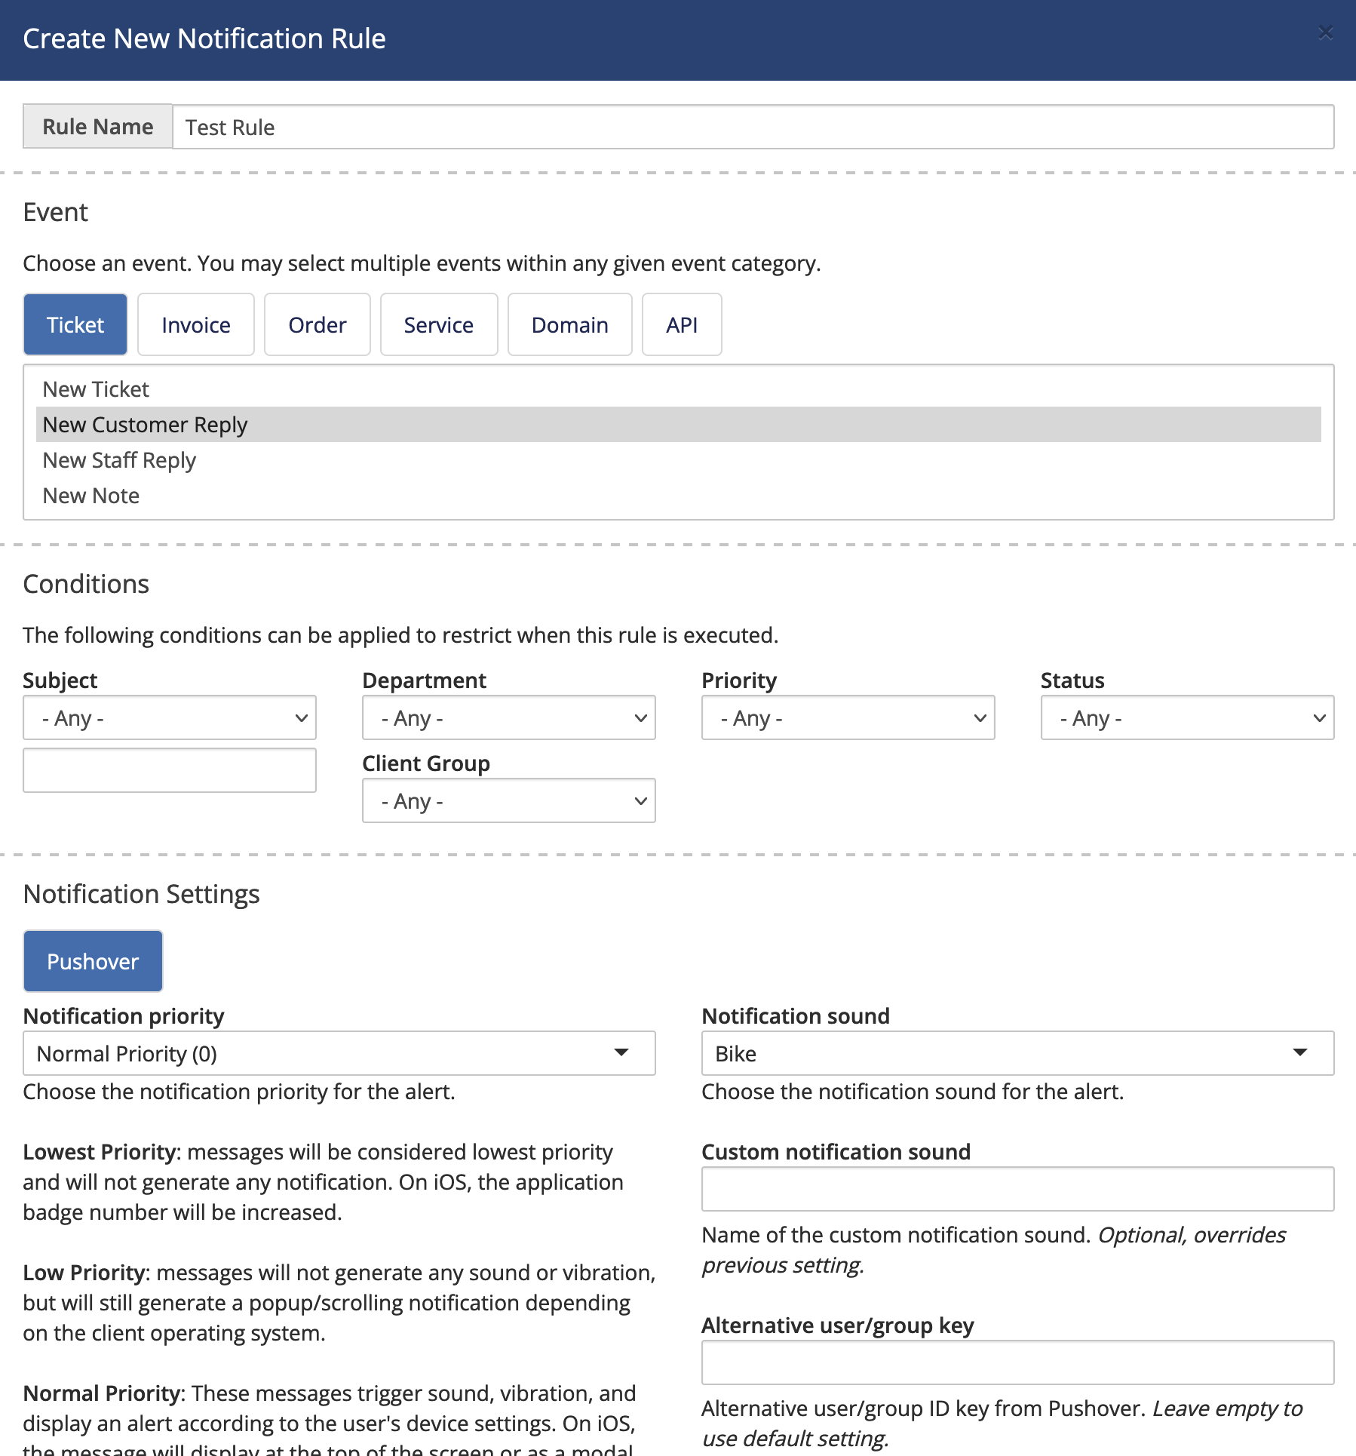Open the Department condition dropdown

(x=508, y=717)
